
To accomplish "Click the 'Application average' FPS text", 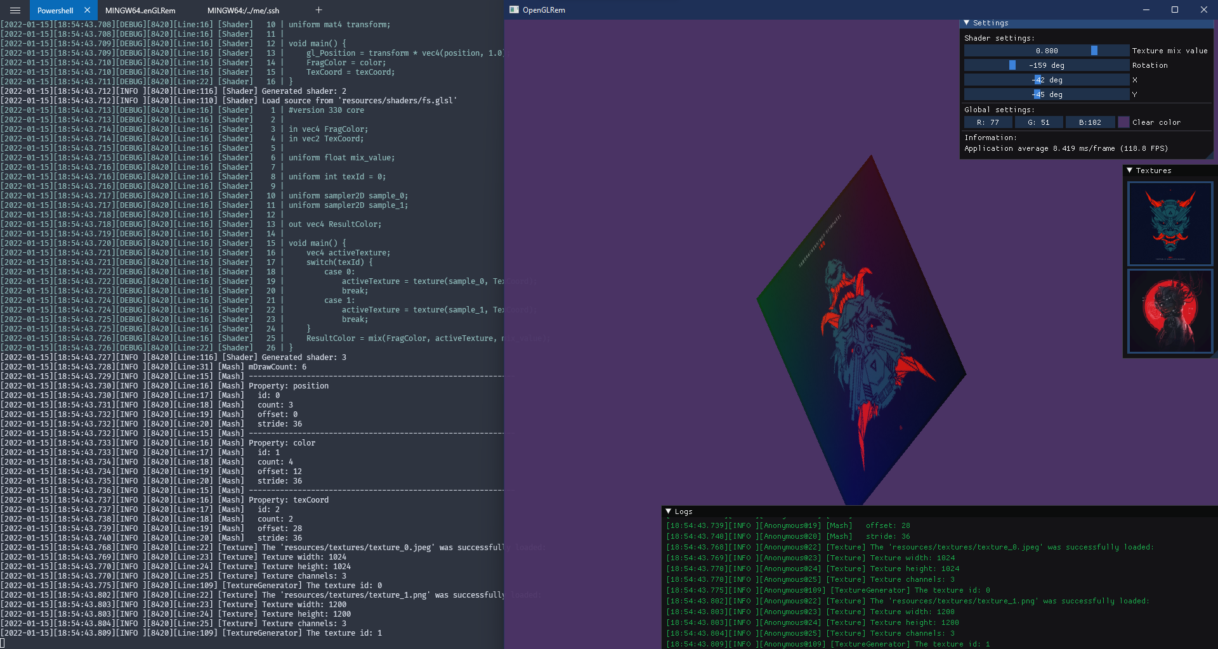I will pyautogui.click(x=1066, y=148).
